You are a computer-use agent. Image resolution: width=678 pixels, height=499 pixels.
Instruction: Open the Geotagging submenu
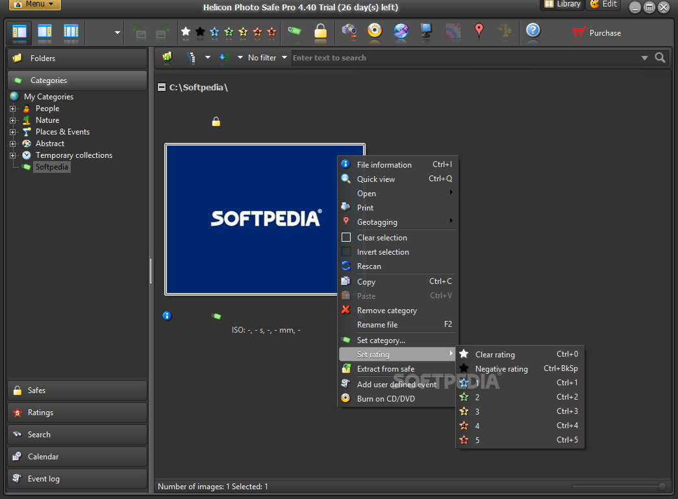point(397,222)
